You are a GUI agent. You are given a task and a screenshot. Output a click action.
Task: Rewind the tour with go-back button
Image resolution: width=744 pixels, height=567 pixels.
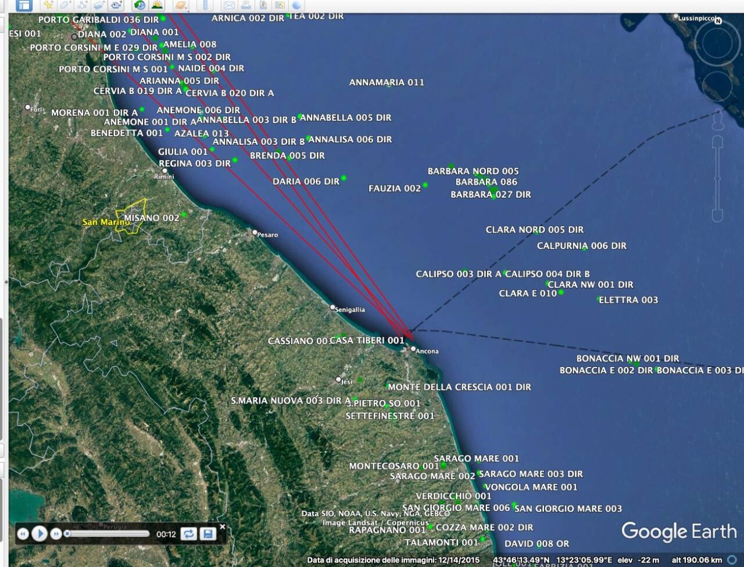click(23, 533)
